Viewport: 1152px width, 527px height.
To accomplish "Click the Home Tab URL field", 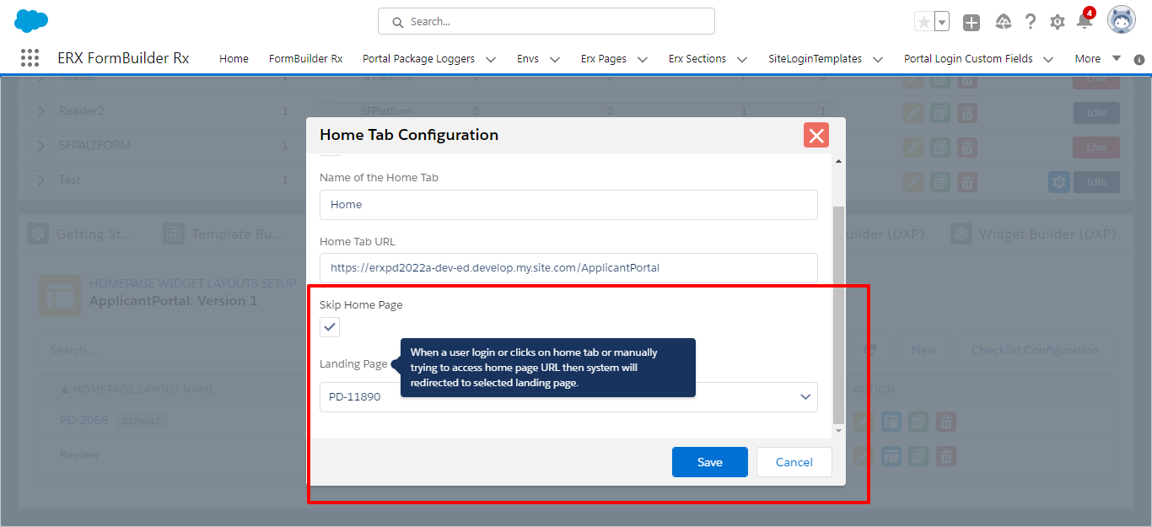I will coord(568,268).
